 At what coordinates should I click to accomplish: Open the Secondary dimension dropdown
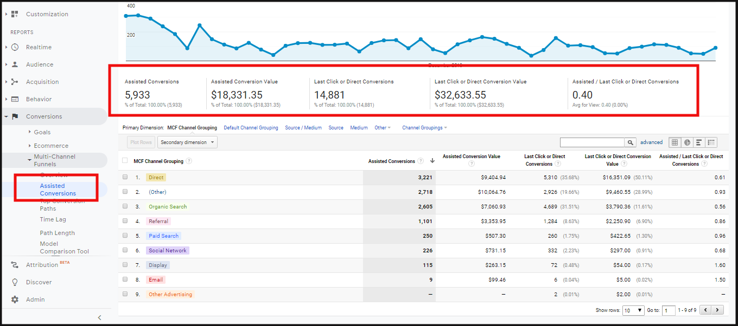(187, 142)
